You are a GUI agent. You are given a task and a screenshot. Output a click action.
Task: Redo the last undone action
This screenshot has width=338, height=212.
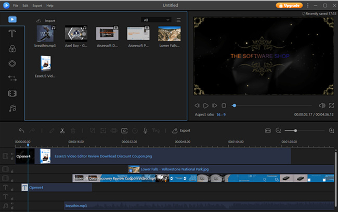(32, 130)
